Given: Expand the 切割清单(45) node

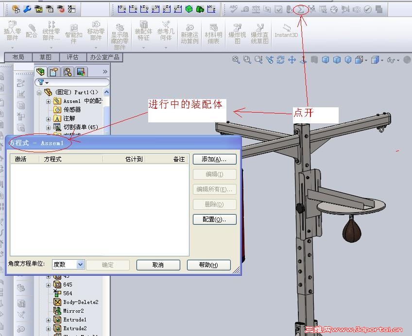Looking at the screenshot, I should 49,128.
